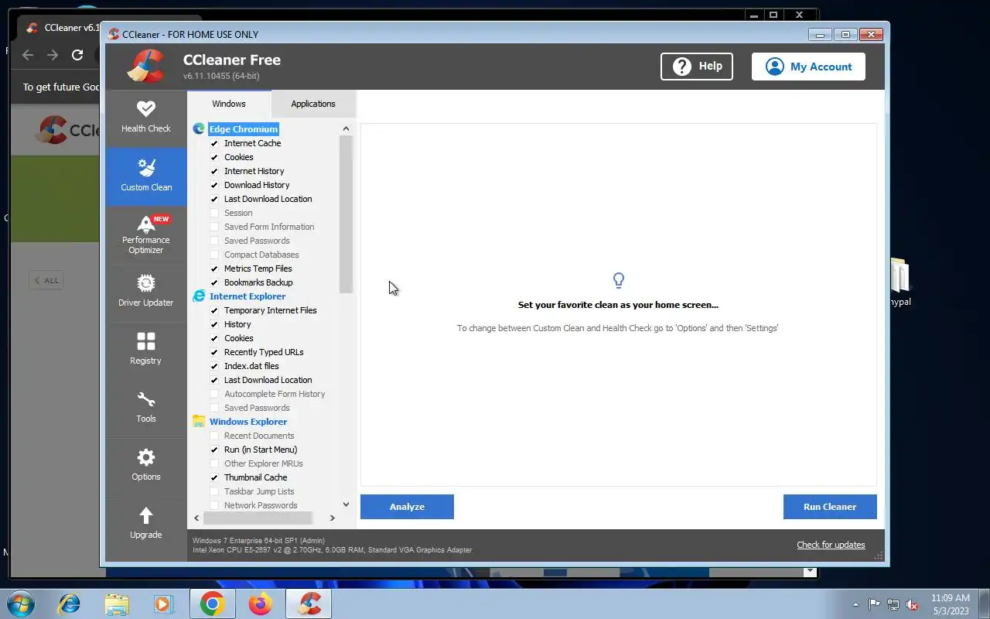The image size is (990, 619).
Task: Select the Taskbar Jump Lists row text
Action: pyautogui.click(x=259, y=491)
